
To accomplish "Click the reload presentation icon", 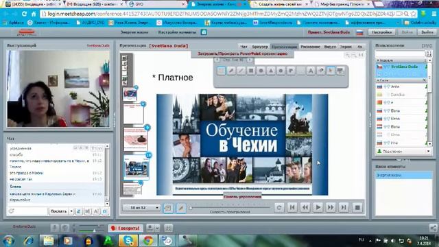I will click(x=279, y=207).
